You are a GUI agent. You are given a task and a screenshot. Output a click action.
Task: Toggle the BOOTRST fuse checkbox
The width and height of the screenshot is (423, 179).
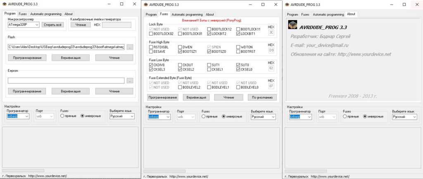pyautogui.click(x=238, y=52)
